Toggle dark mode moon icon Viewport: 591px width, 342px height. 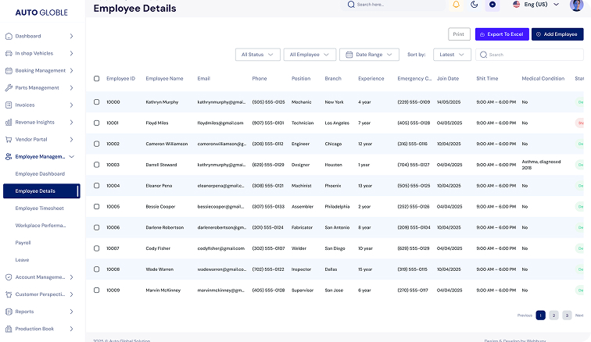475,5
